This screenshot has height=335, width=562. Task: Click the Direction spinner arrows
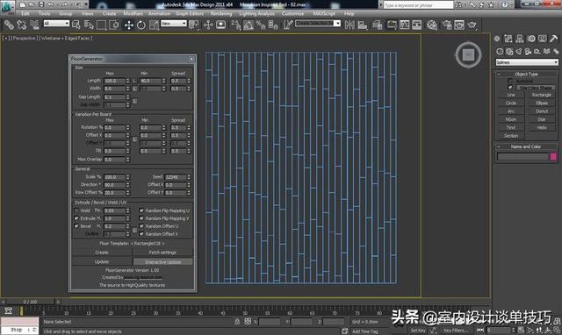pyautogui.click(x=128, y=185)
